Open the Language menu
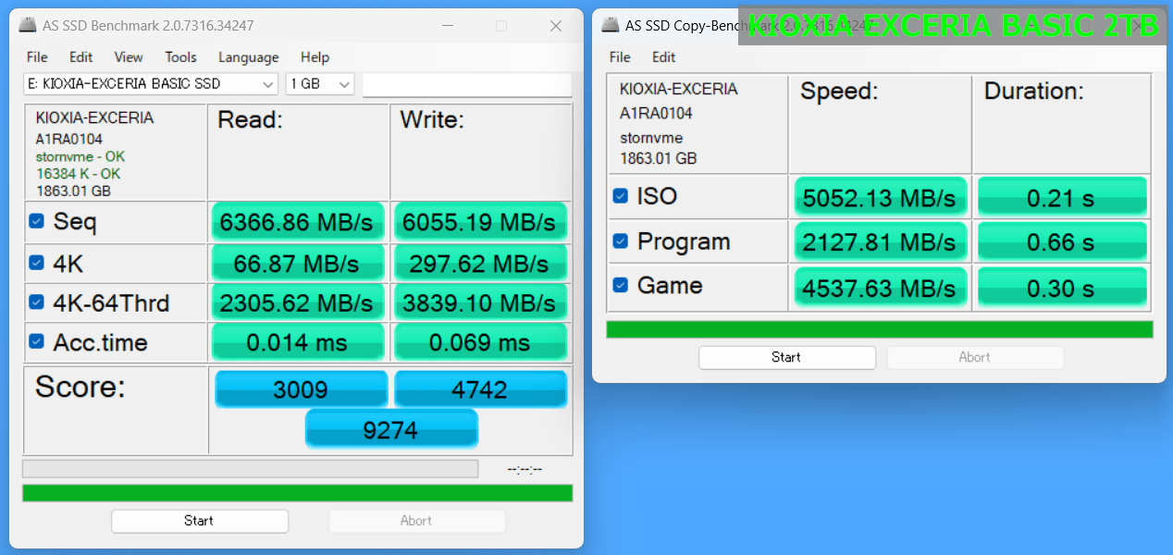The image size is (1173, 555). point(248,57)
